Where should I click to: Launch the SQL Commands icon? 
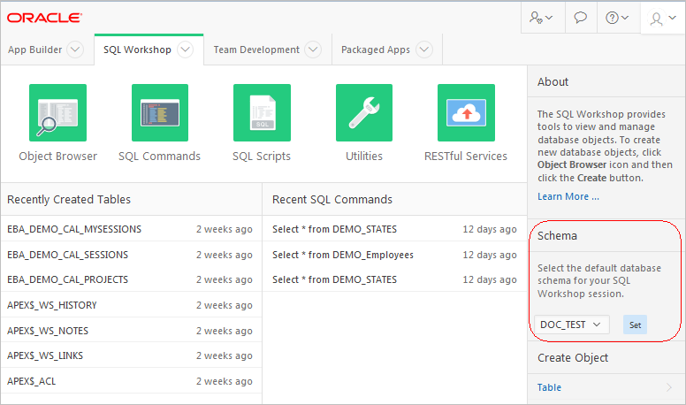160,113
